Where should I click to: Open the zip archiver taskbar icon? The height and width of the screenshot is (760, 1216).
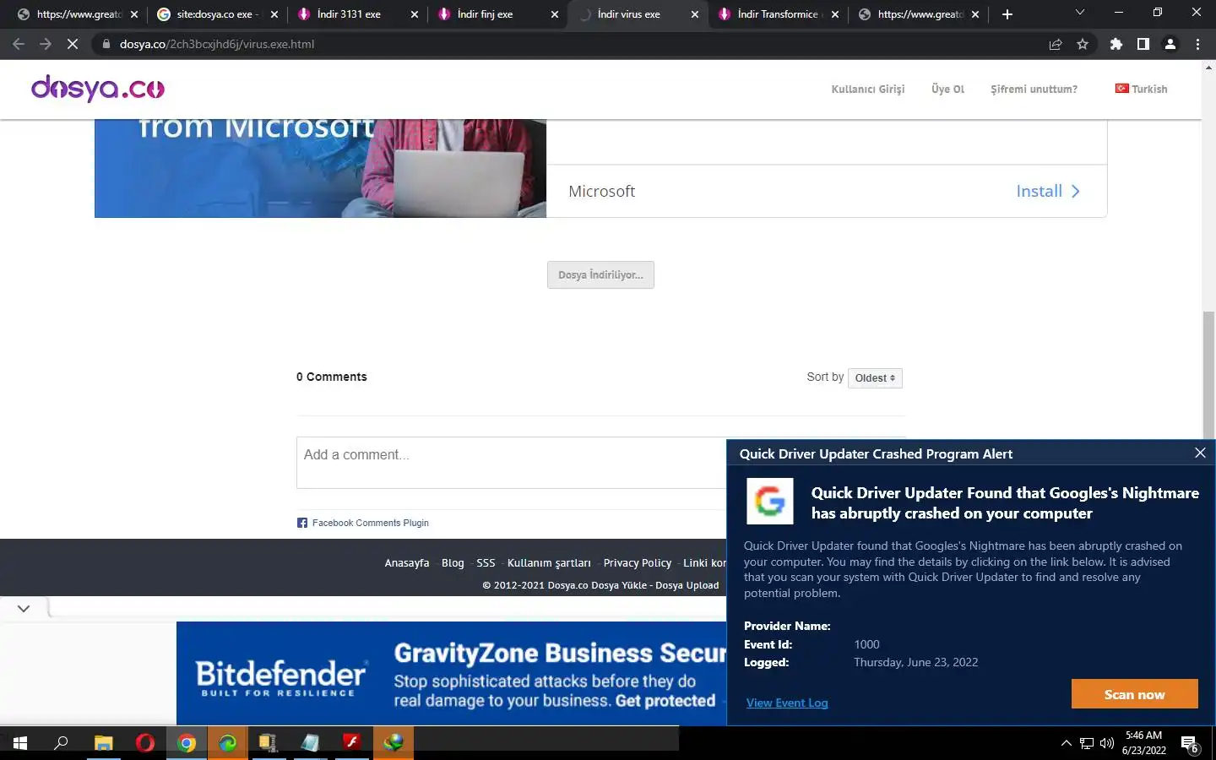click(x=269, y=743)
